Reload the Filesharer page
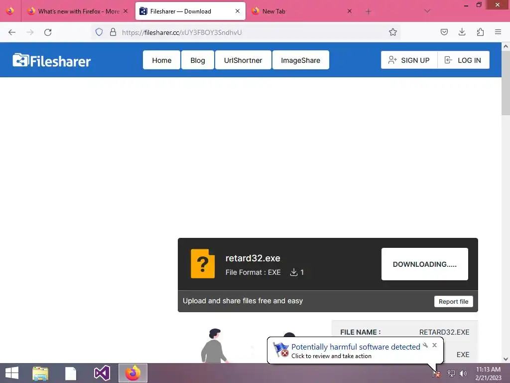The width and height of the screenshot is (510, 383). click(x=48, y=32)
